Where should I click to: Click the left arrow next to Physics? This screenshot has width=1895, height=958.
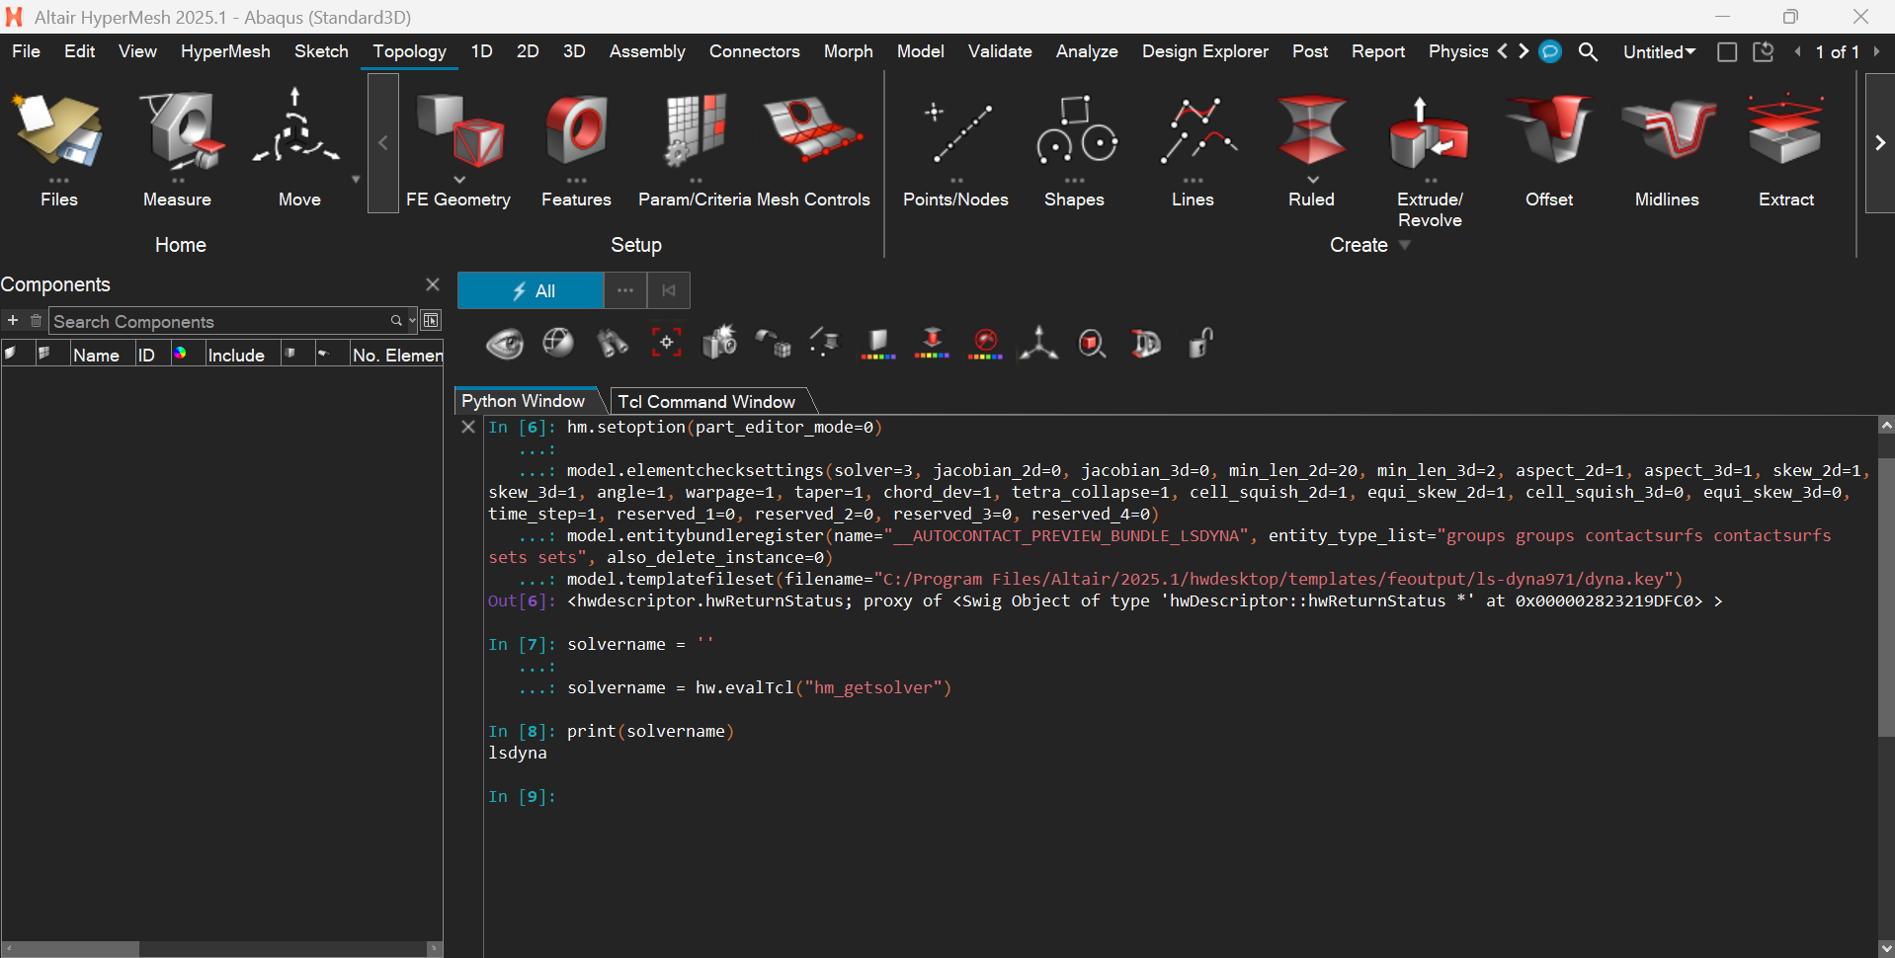pos(1503,50)
